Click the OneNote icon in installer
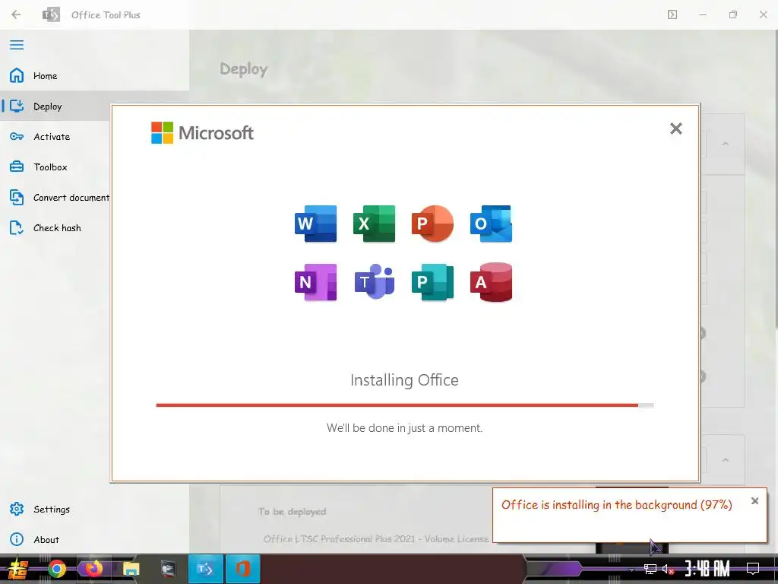 (315, 282)
